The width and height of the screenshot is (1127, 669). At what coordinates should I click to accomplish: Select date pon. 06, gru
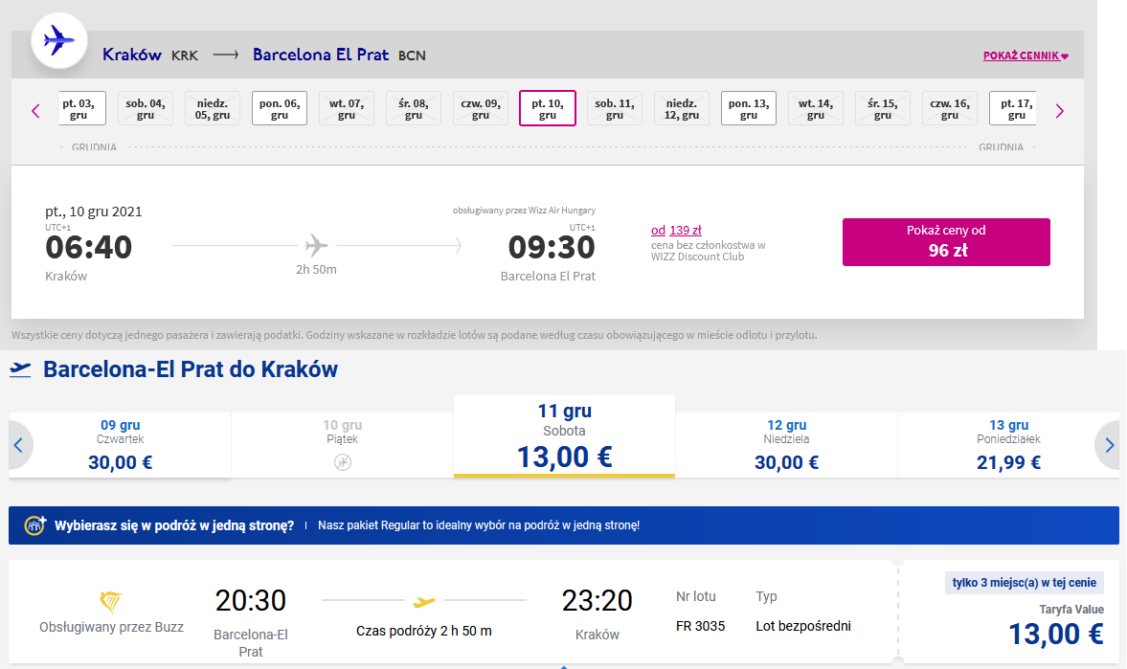tap(280, 108)
